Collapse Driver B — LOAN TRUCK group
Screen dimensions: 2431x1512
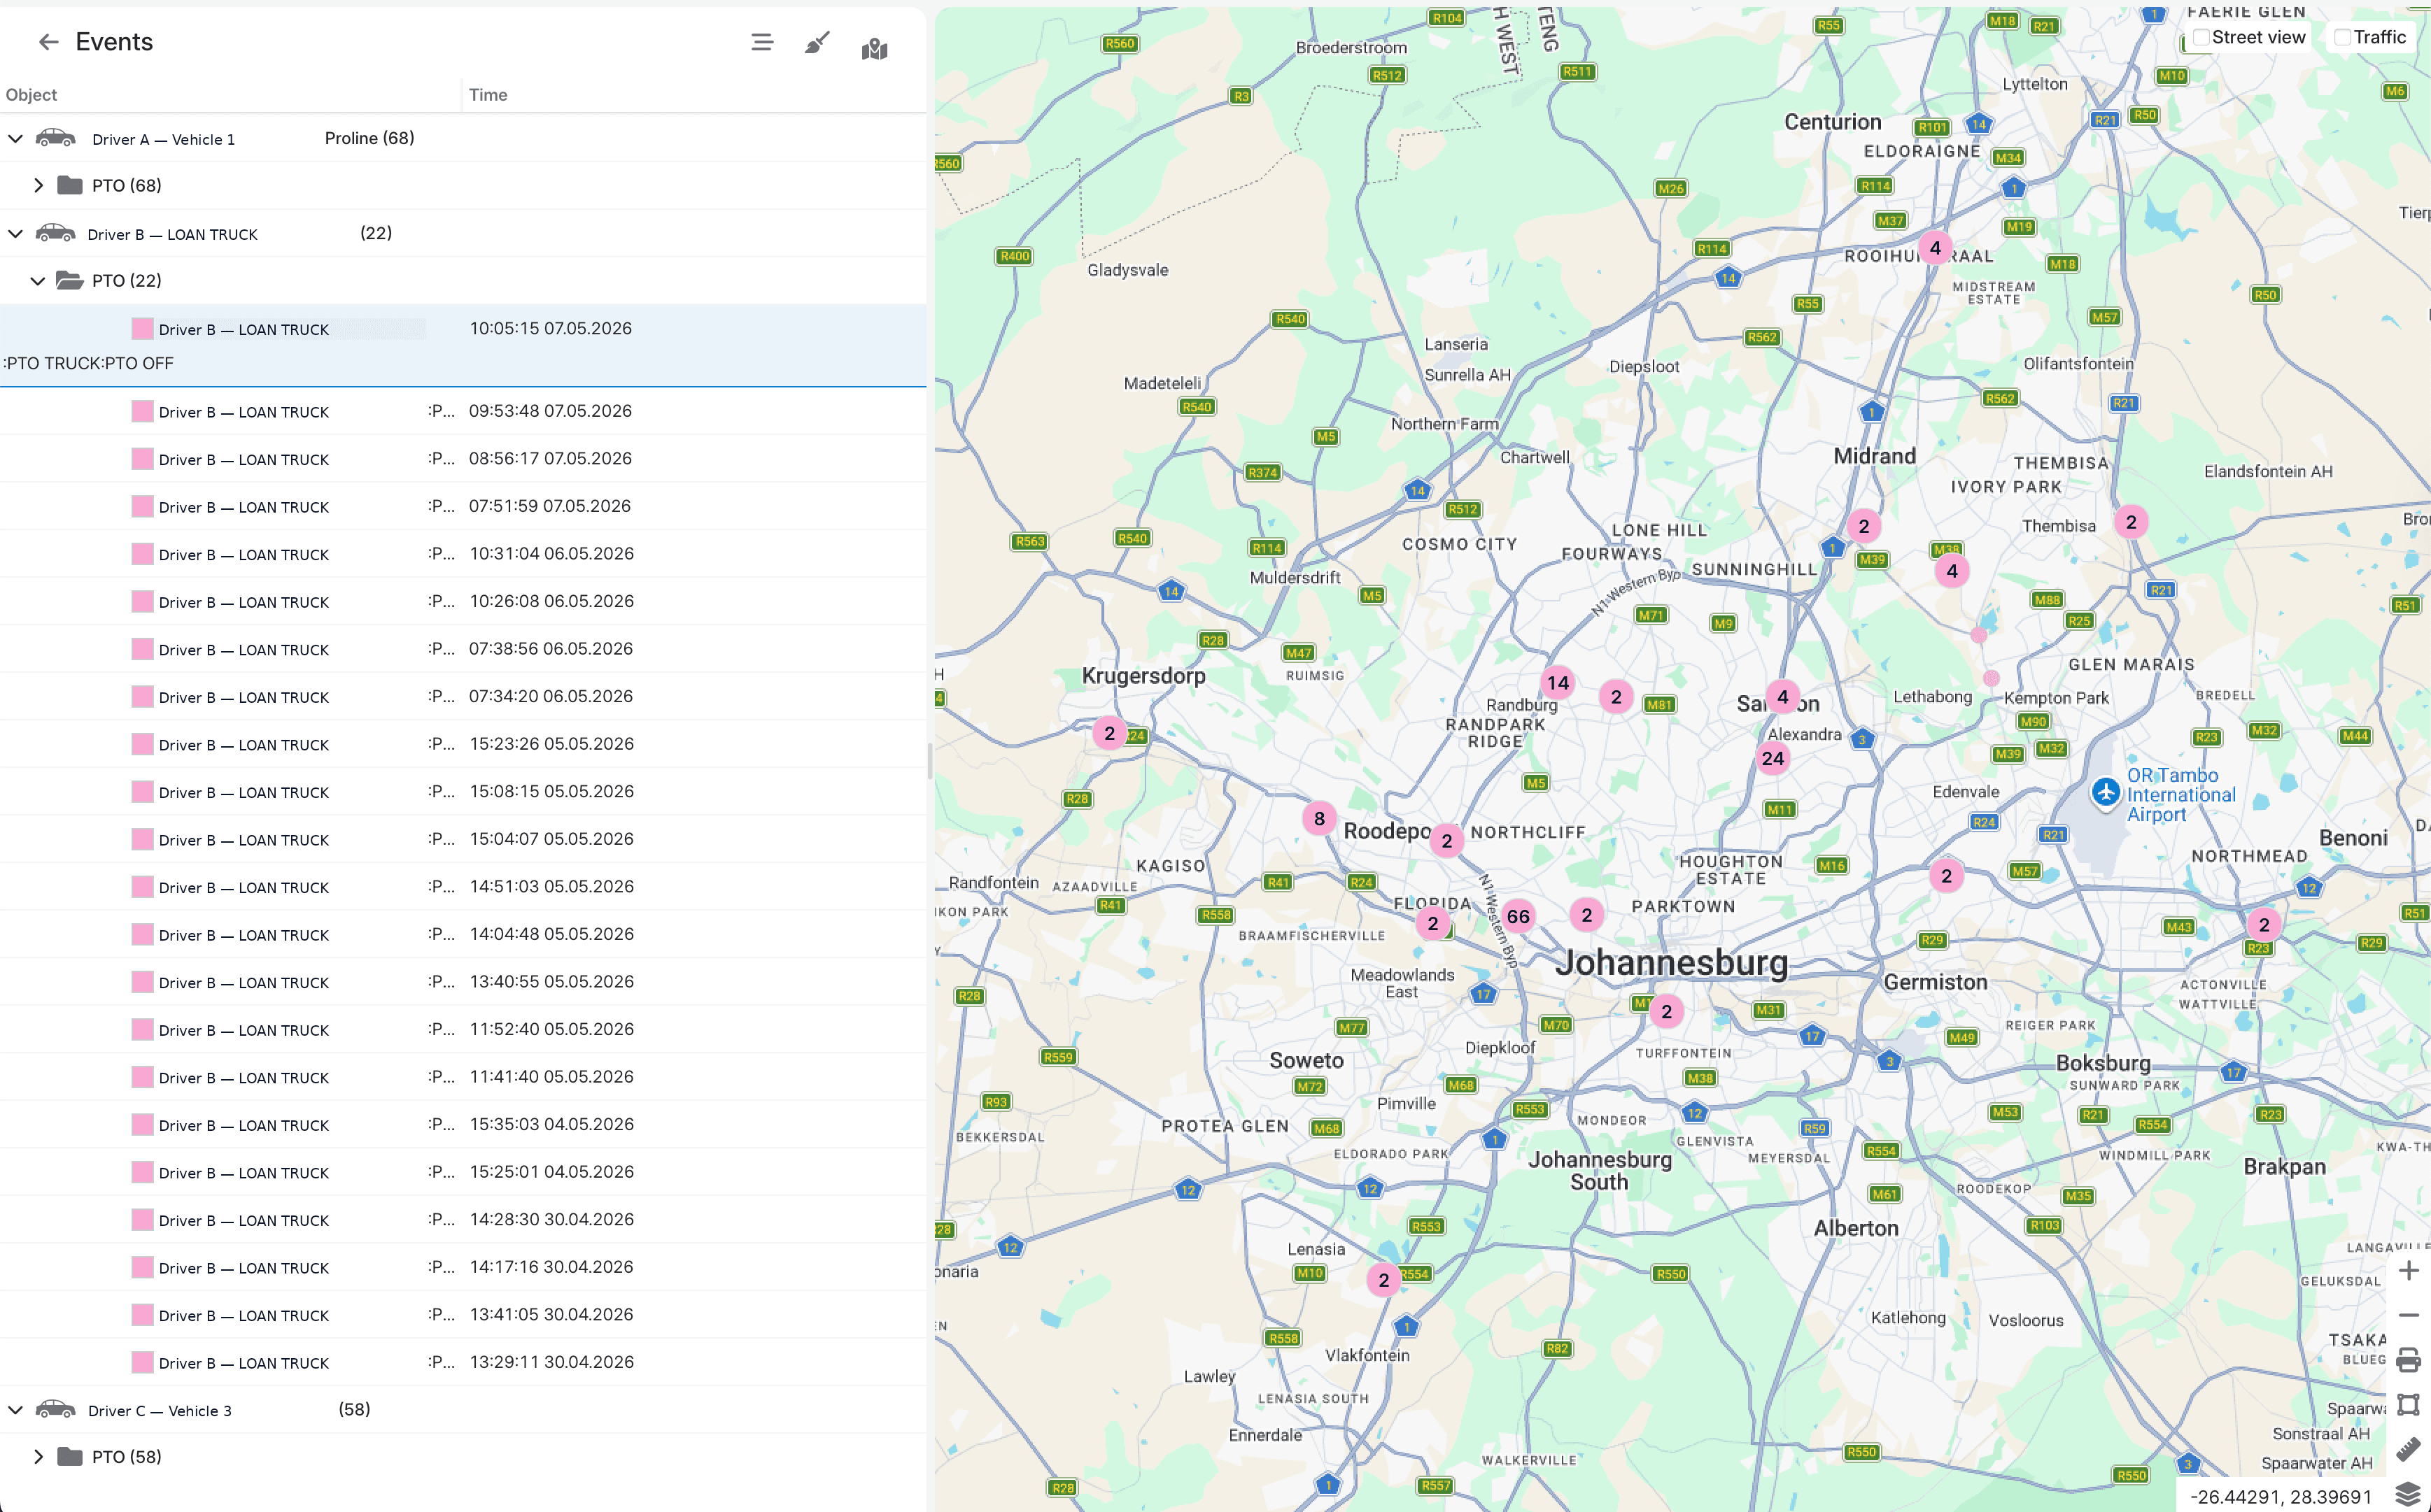click(x=15, y=233)
